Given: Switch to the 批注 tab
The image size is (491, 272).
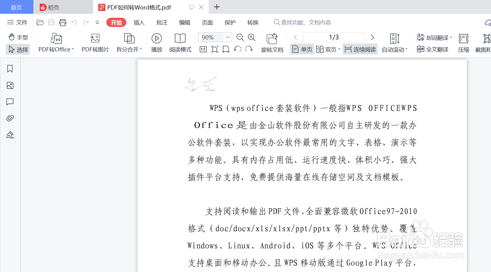Looking at the screenshot, I should (x=162, y=22).
